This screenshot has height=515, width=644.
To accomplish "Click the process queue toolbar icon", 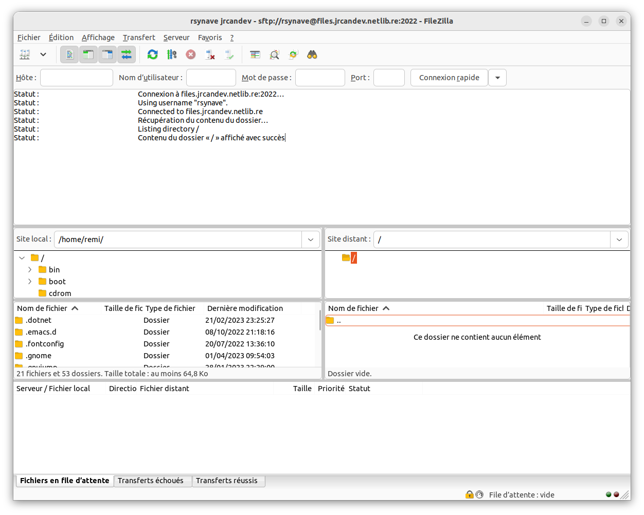I will pos(172,54).
